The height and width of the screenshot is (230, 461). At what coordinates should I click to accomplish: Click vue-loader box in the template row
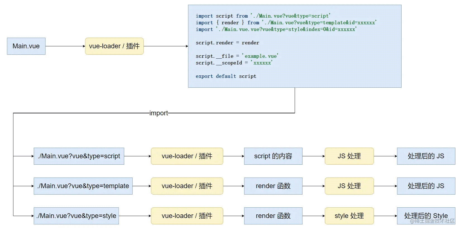point(187,186)
